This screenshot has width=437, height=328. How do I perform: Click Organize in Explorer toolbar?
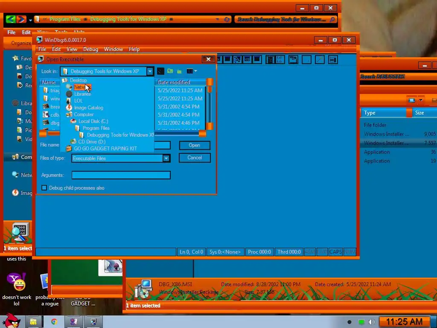(21, 43)
